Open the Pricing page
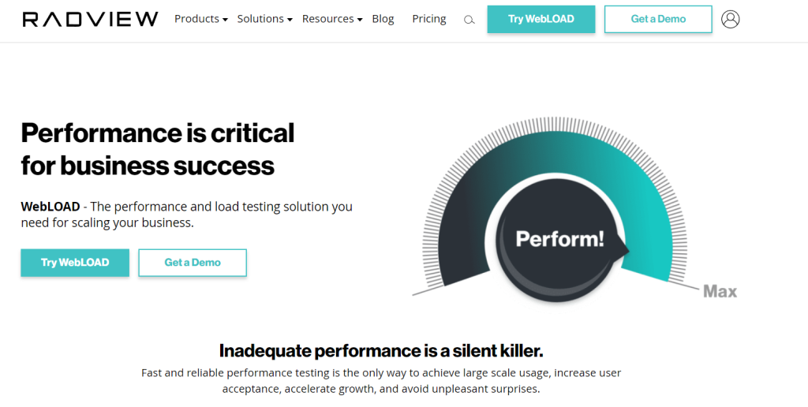This screenshot has height=407, width=808. (x=429, y=19)
